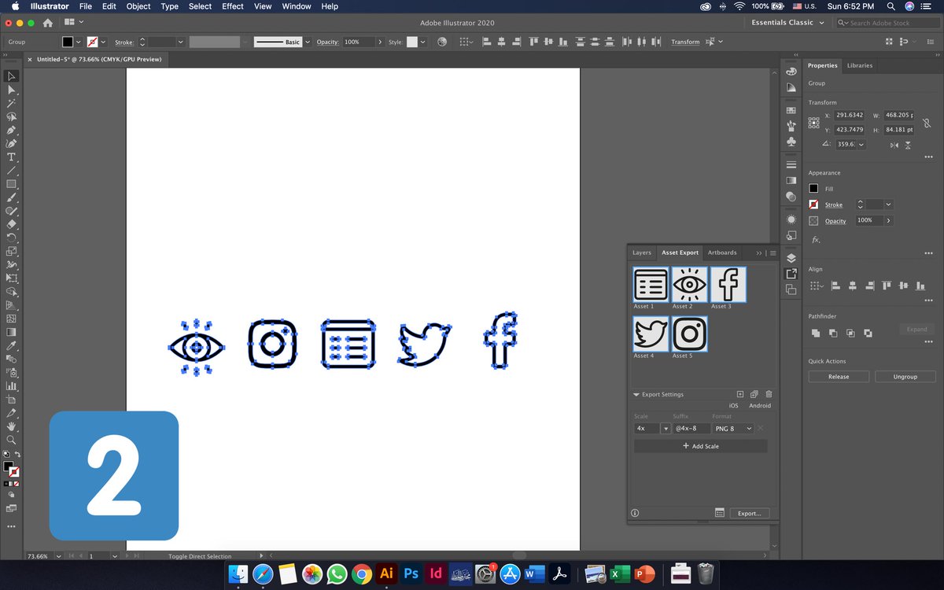Image resolution: width=944 pixels, height=590 pixels.
Task: Switch to the Libraries tab
Action: click(x=860, y=65)
